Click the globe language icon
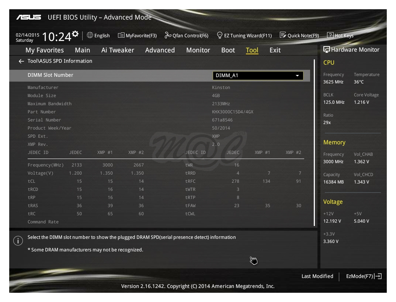396x302 pixels. click(90, 35)
